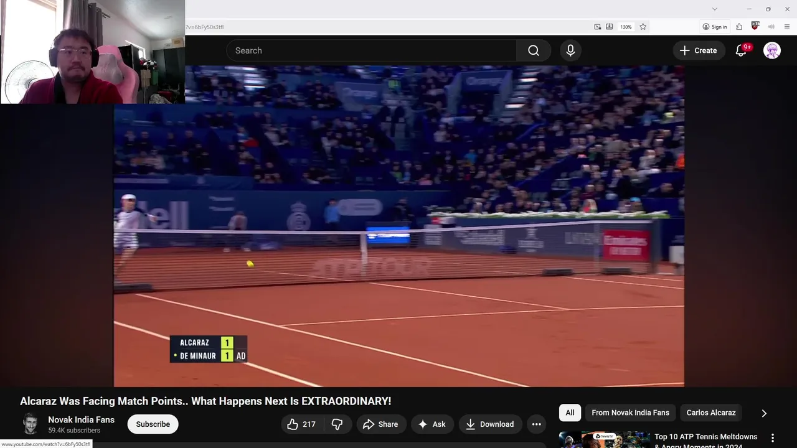Click the video player to pause
The height and width of the screenshot is (448, 797).
coord(398,226)
